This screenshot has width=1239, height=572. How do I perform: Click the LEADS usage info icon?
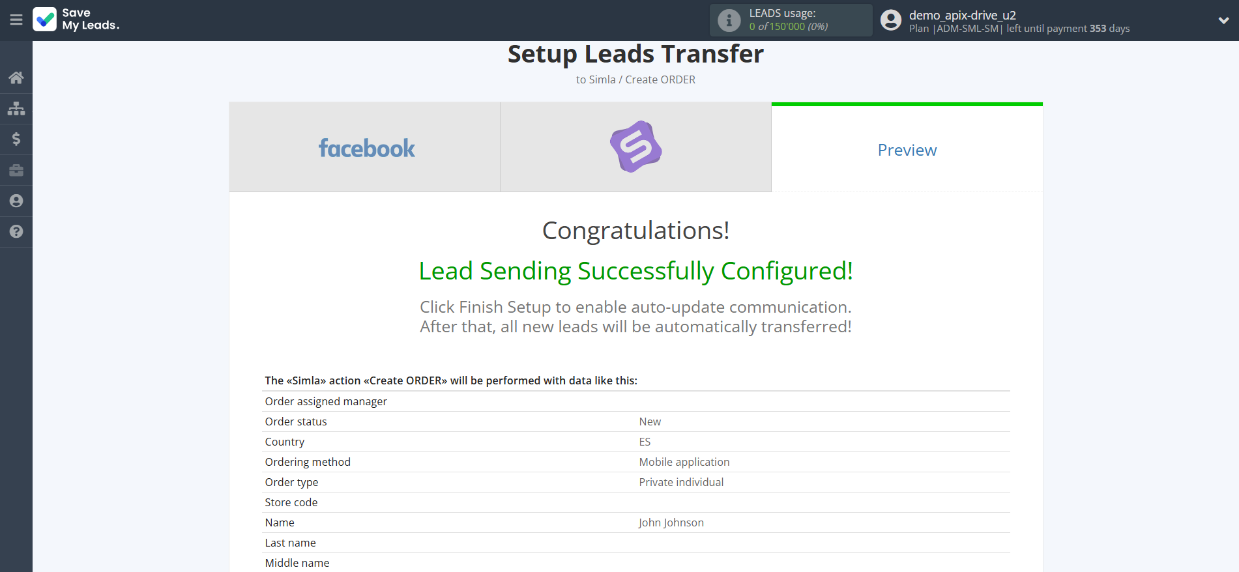coord(729,20)
